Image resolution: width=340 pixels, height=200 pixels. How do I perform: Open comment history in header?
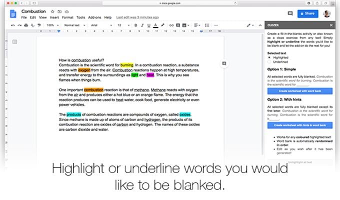(x=290, y=13)
